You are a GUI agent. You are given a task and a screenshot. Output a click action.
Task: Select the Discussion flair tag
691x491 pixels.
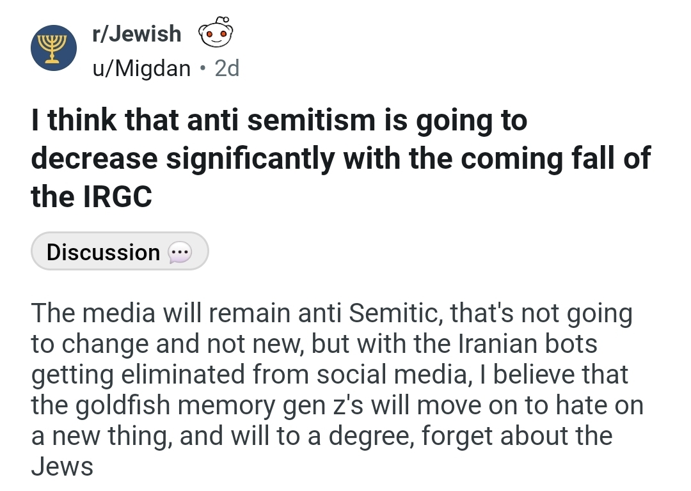tap(120, 251)
